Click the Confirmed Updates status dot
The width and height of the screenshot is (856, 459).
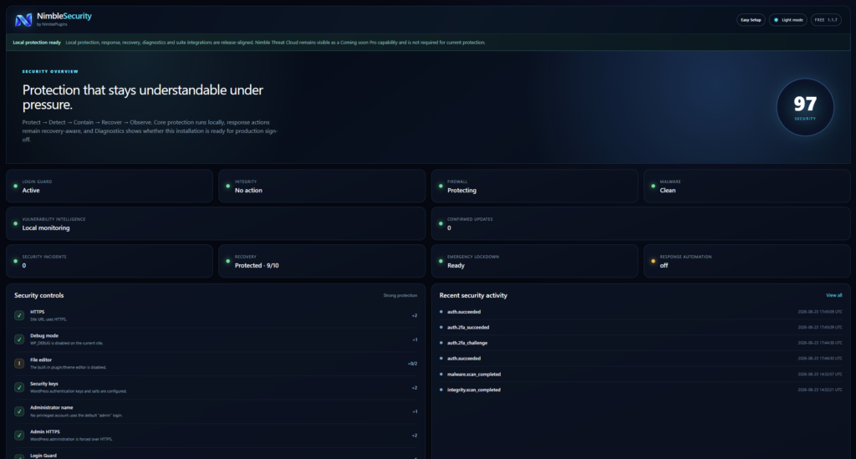tap(441, 224)
